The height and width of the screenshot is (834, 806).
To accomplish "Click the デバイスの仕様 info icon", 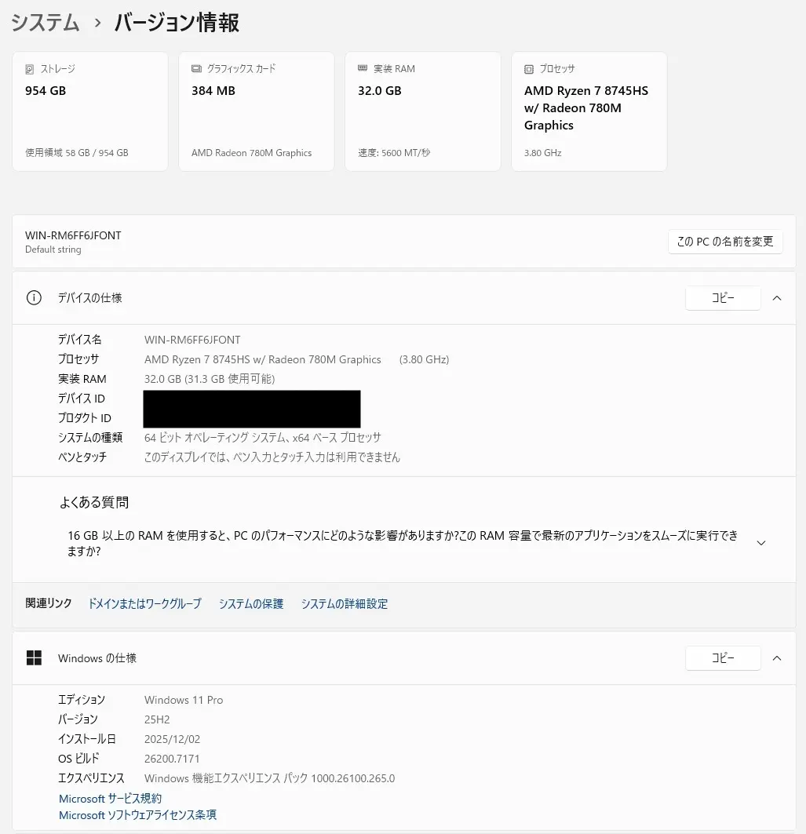I will click(33, 297).
